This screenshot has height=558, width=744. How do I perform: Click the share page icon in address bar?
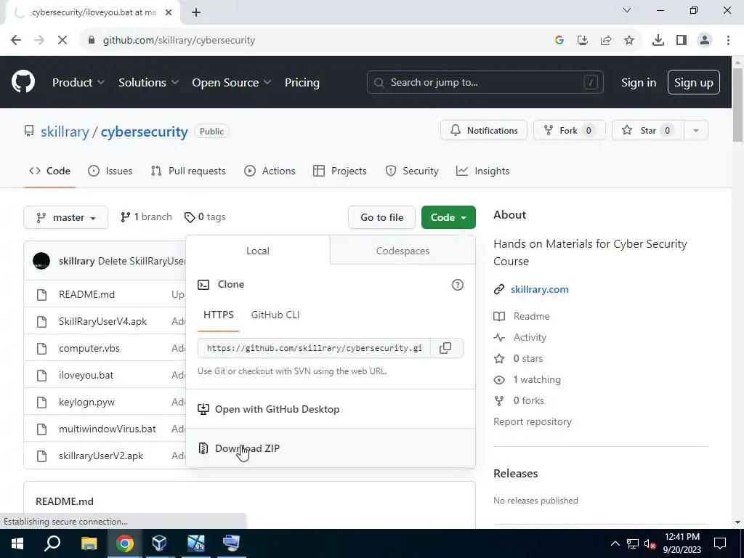point(606,41)
